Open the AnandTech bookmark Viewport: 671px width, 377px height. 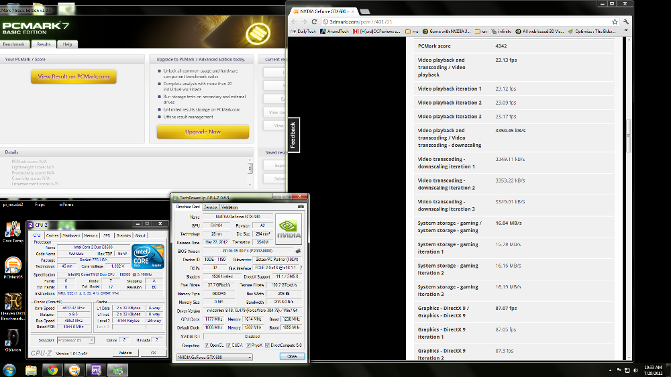334,32
